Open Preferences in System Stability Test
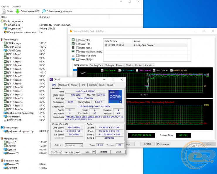The image size is (217, 174). coord(163,144)
